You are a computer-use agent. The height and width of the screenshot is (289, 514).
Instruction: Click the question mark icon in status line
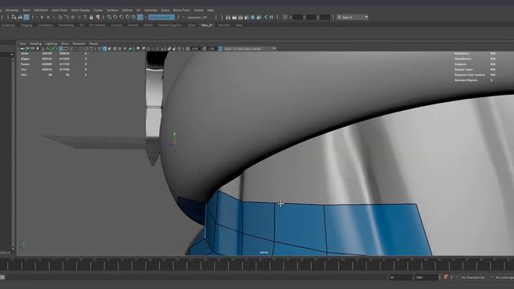(x=85, y=17)
